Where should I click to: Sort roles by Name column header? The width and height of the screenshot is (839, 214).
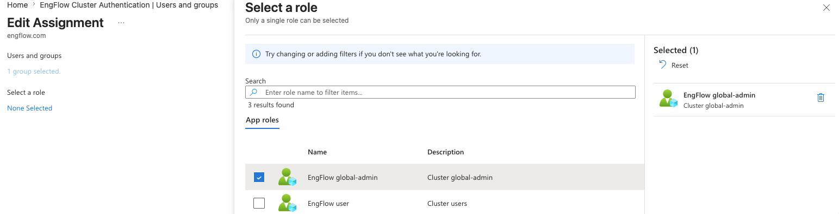point(317,152)
